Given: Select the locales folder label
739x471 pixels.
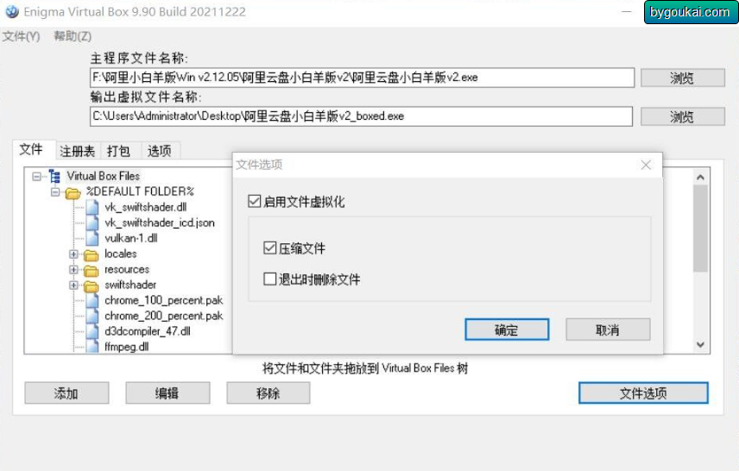Looking at the screenshot, I should tap(121, 254).
